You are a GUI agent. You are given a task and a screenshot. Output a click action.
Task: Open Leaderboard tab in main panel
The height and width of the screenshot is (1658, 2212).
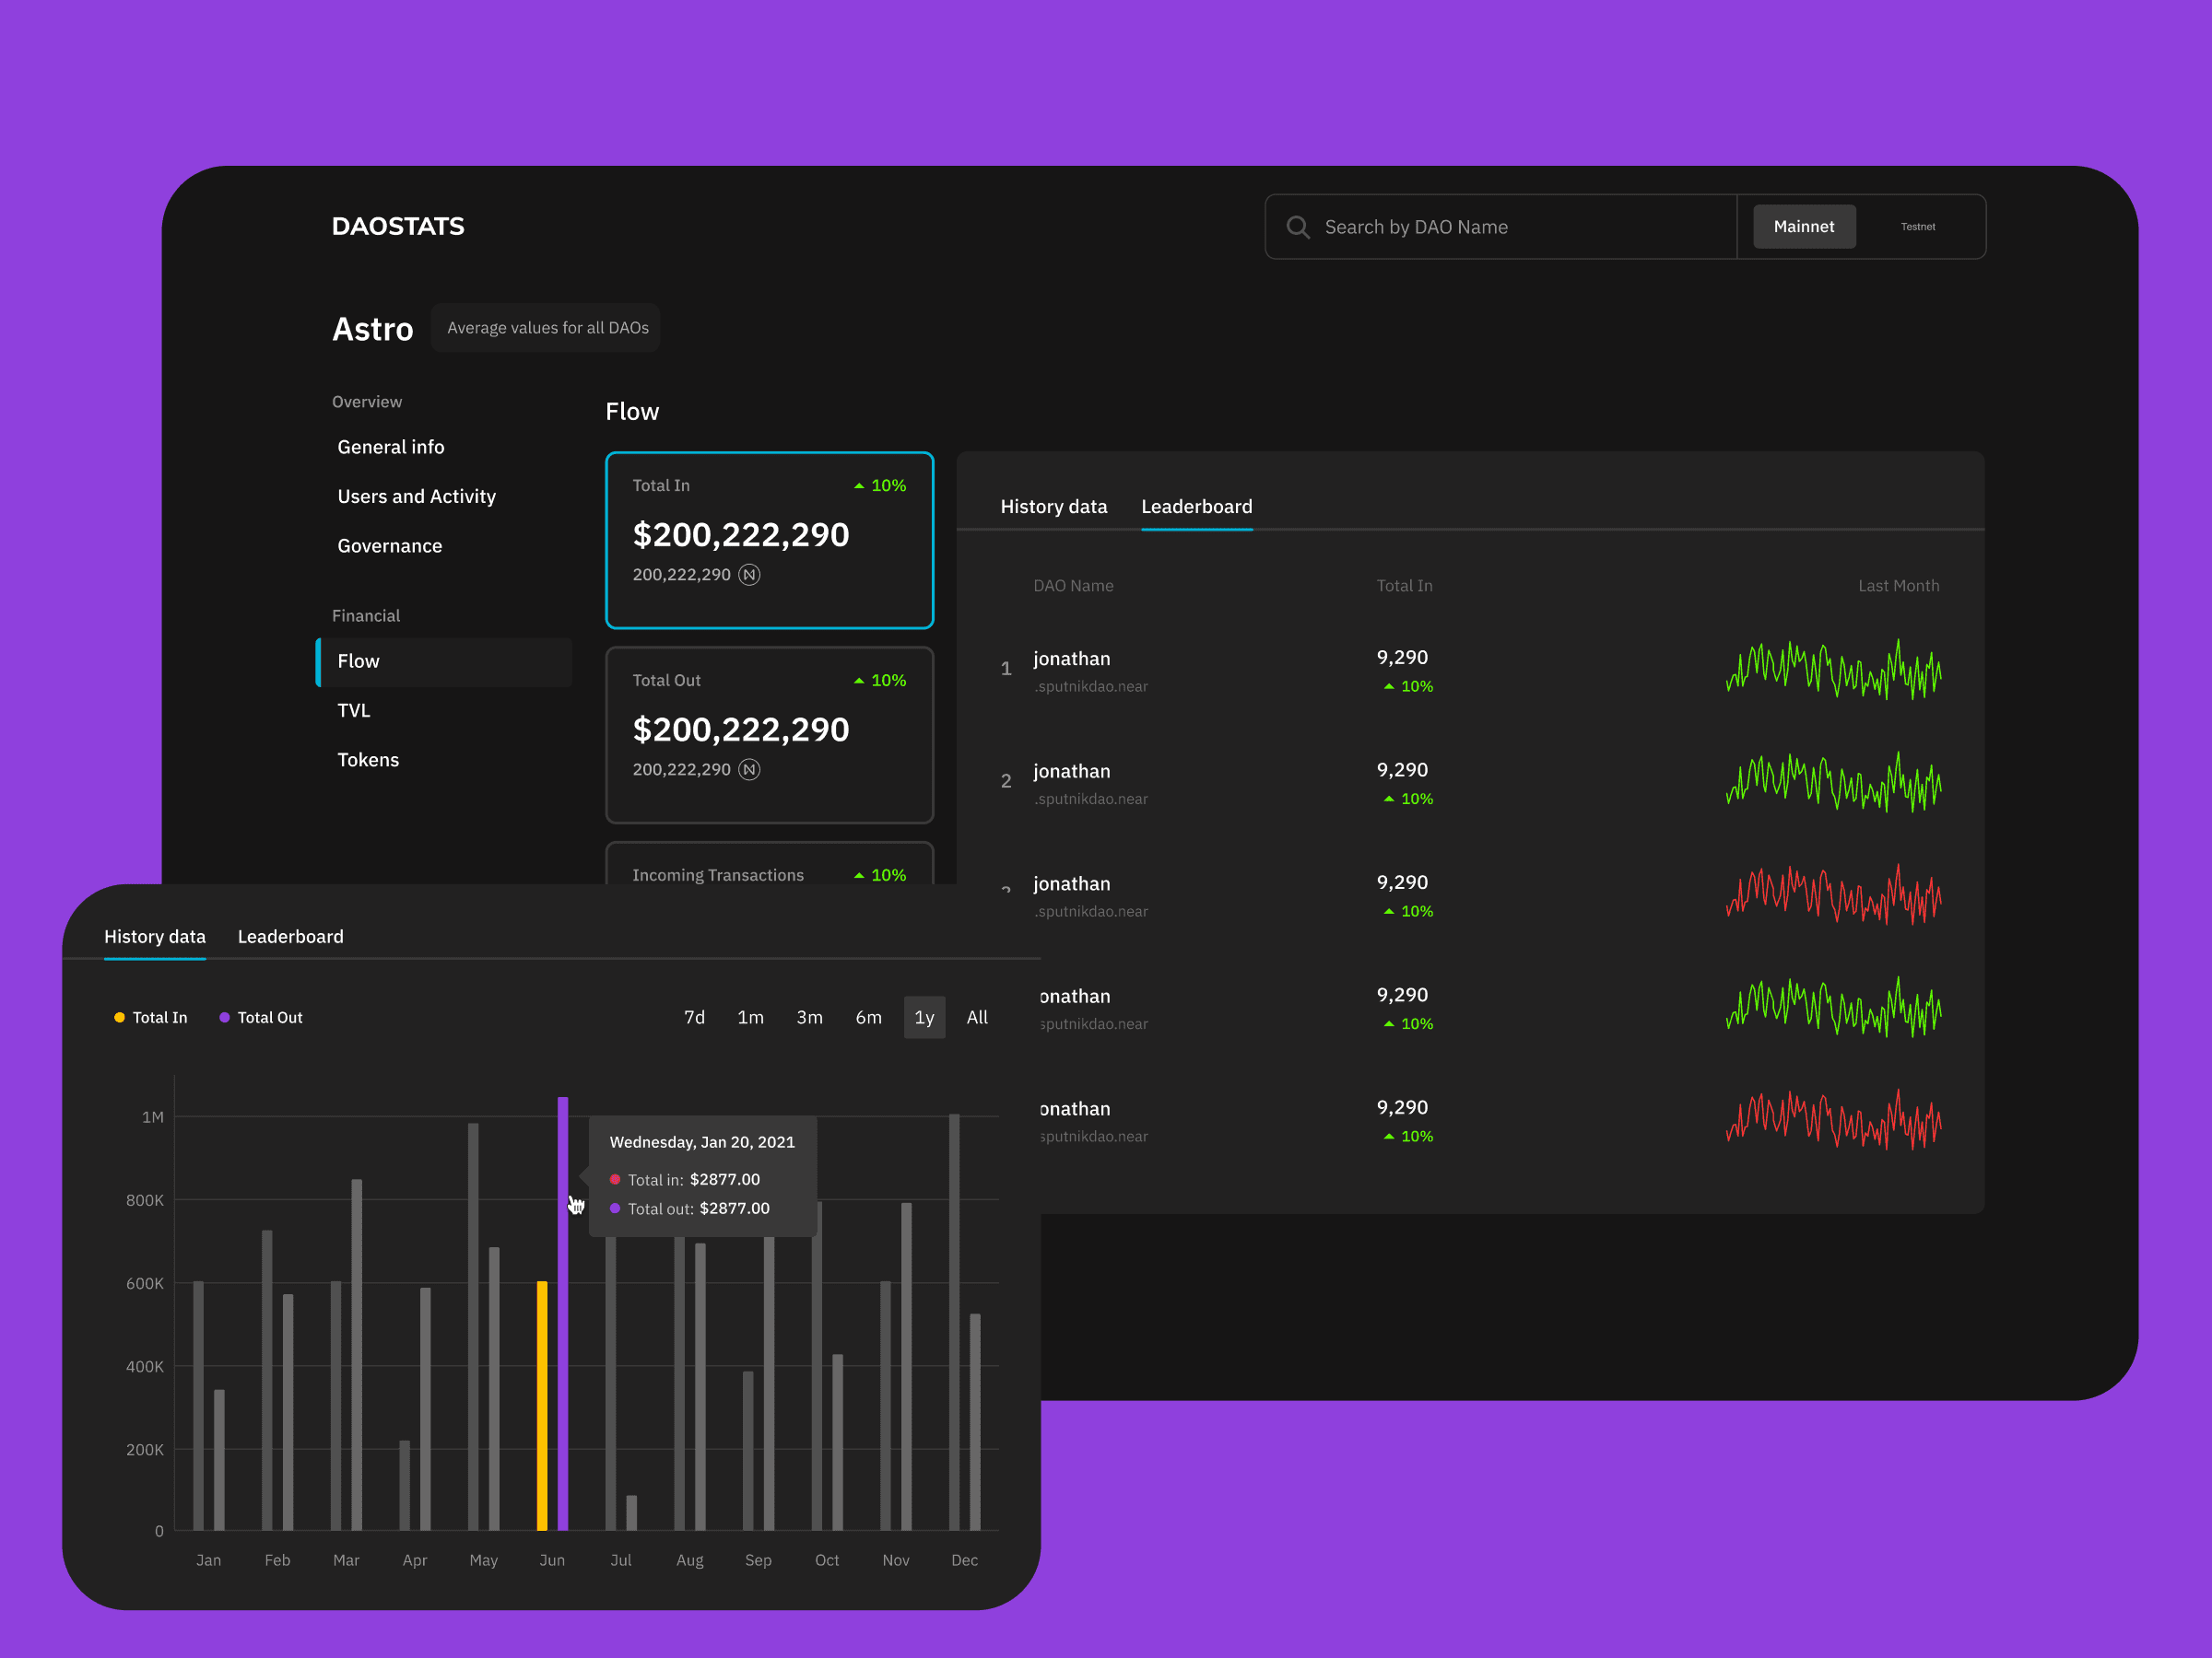point(1196,507)
